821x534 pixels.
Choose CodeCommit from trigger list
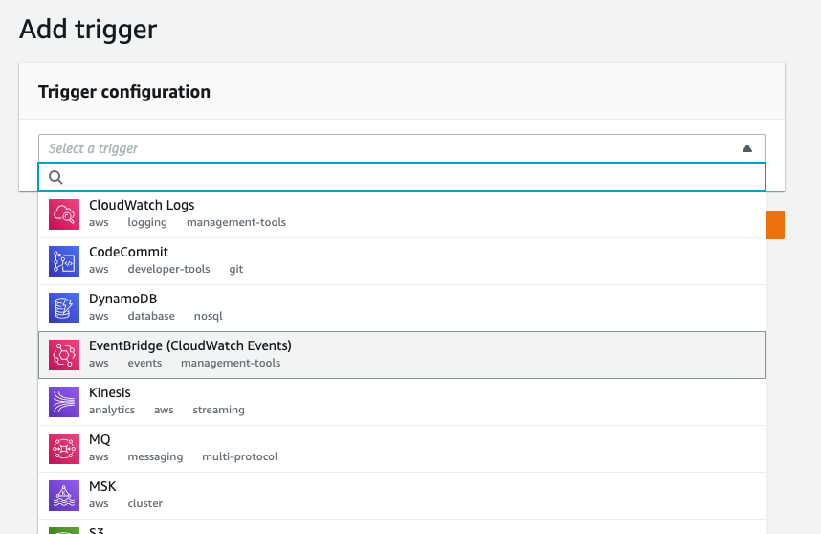coord(402,261)
